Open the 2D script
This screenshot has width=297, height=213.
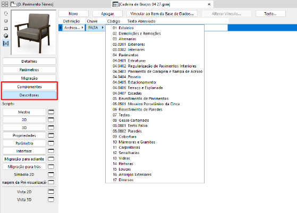pos(24,120)
